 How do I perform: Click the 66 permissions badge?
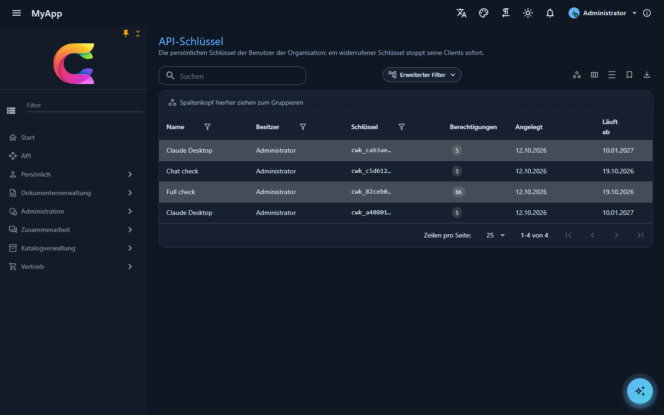pyautogui.click(x=458, y=192)
